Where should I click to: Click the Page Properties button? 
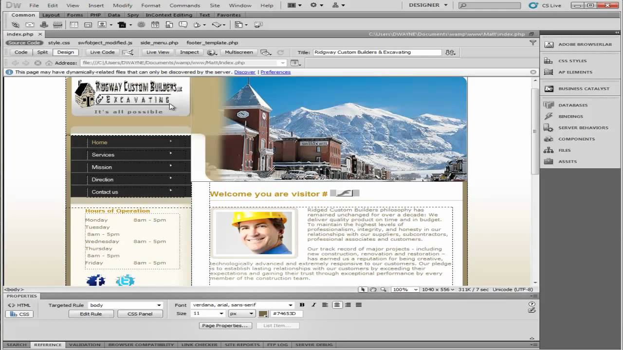pos(225,326)
